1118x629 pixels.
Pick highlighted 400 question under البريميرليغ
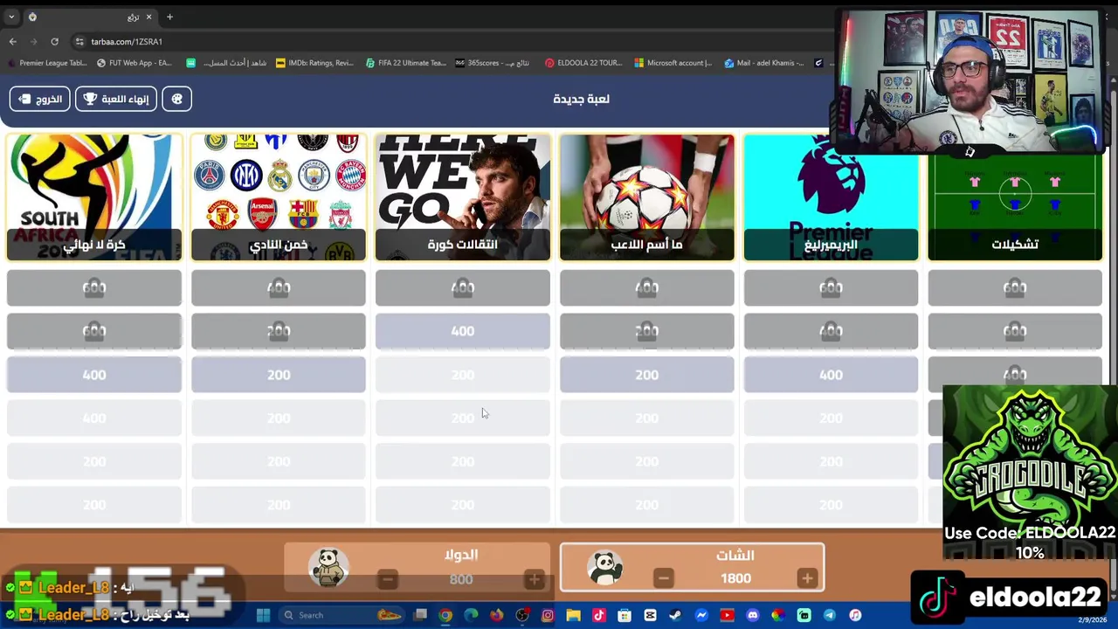(x=831, y=375)
